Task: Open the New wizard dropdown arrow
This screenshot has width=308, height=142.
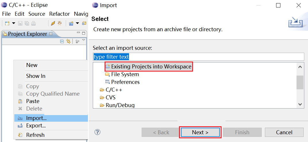Action: pos(14,23)
